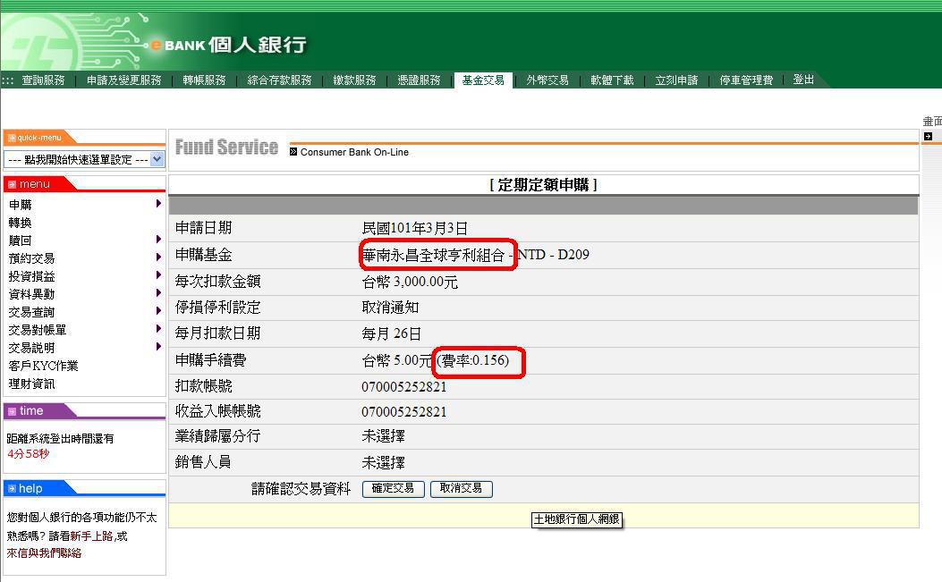Select 申購 in the side menu

(20, 205)
